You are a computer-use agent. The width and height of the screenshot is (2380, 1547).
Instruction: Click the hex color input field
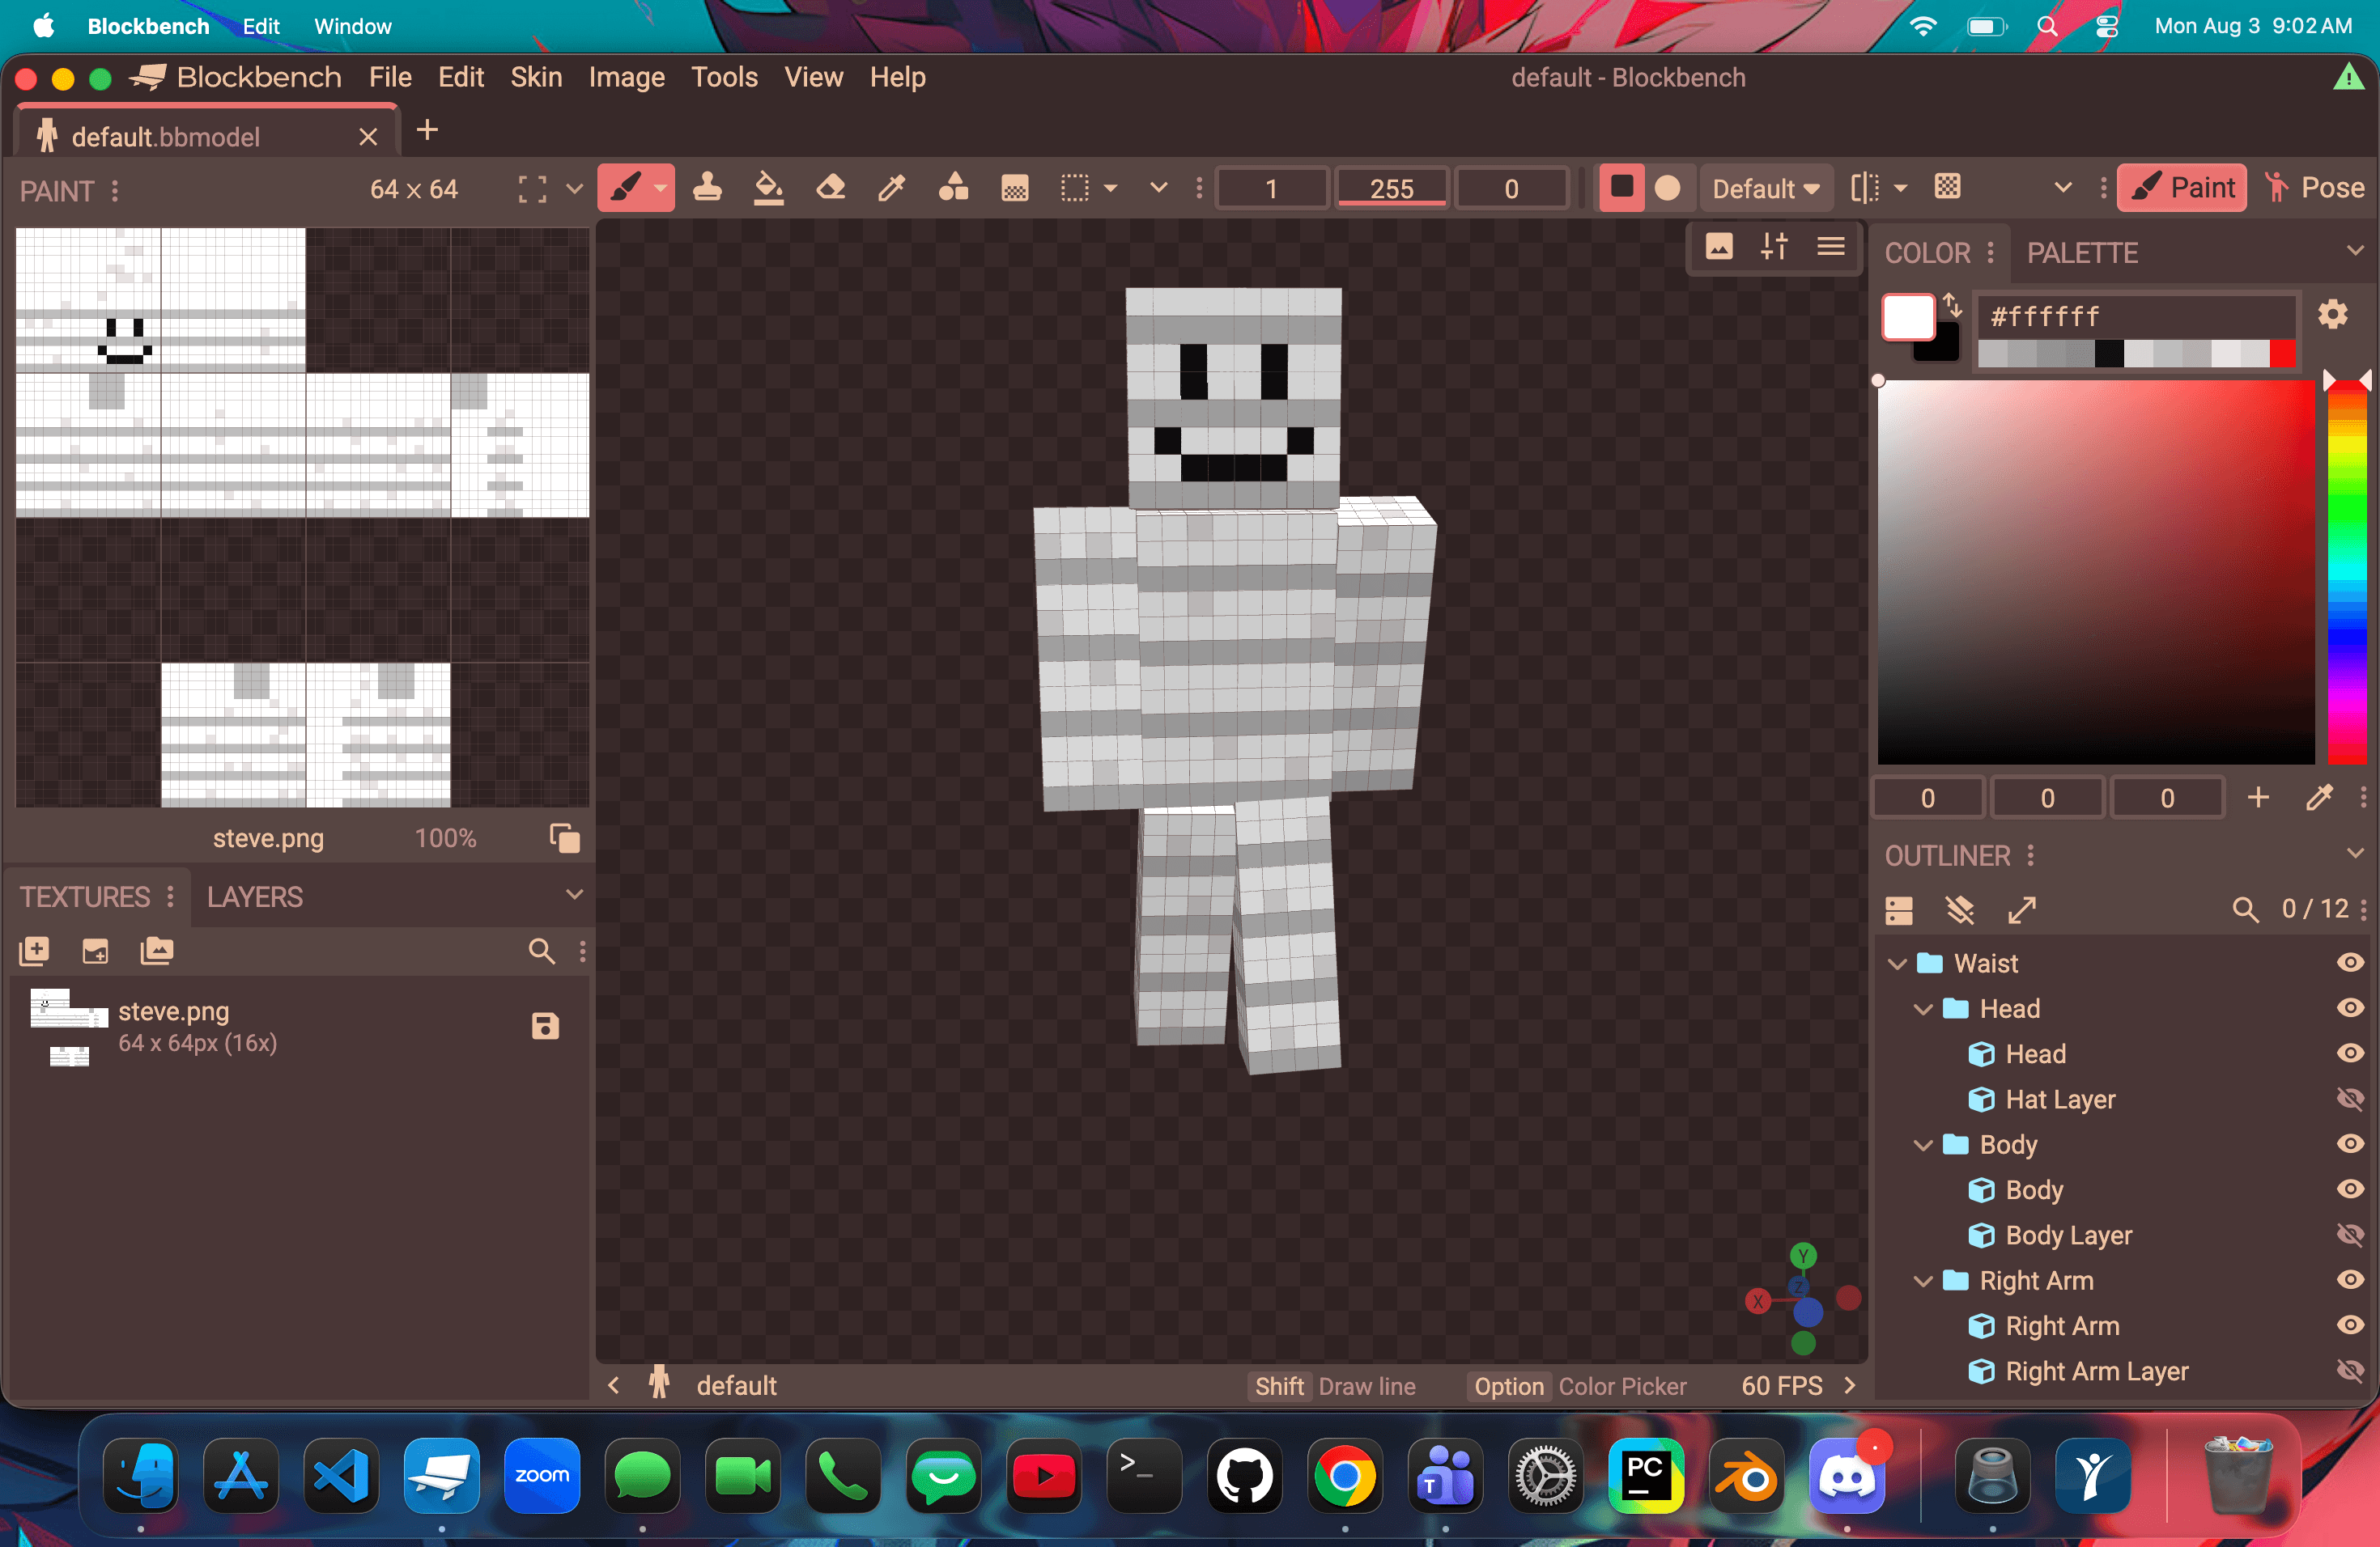[x=2137, y=317]
